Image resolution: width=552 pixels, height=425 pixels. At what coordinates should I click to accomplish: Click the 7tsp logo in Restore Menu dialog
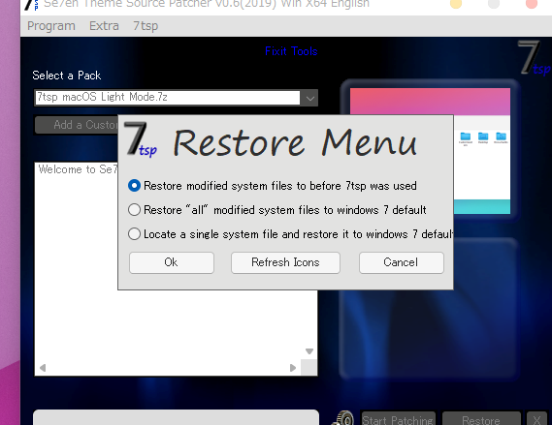point(141,139)
